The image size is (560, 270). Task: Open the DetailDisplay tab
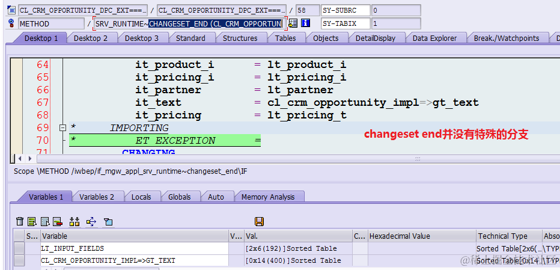tap(376, 38)
